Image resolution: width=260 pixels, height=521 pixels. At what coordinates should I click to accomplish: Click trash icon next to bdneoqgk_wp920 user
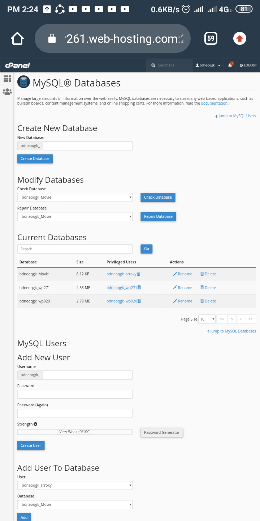click(139, 301)
